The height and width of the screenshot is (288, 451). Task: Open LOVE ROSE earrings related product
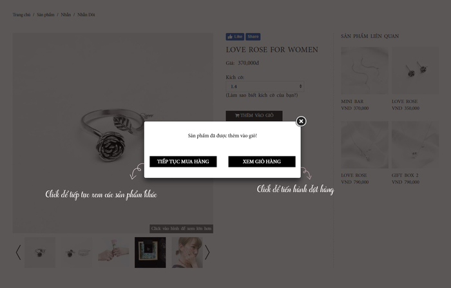(x=416, y=71)
